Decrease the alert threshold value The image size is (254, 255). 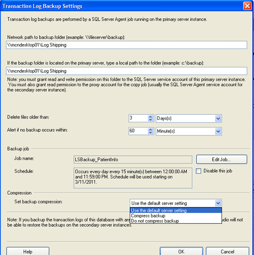pyautogui.click(x=151, y=133)
